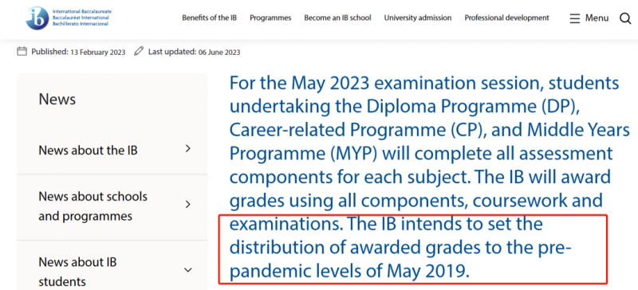Viewport: 638px width, 290px height.
Task: Click the IB globe logo
Action: [37, 18]
